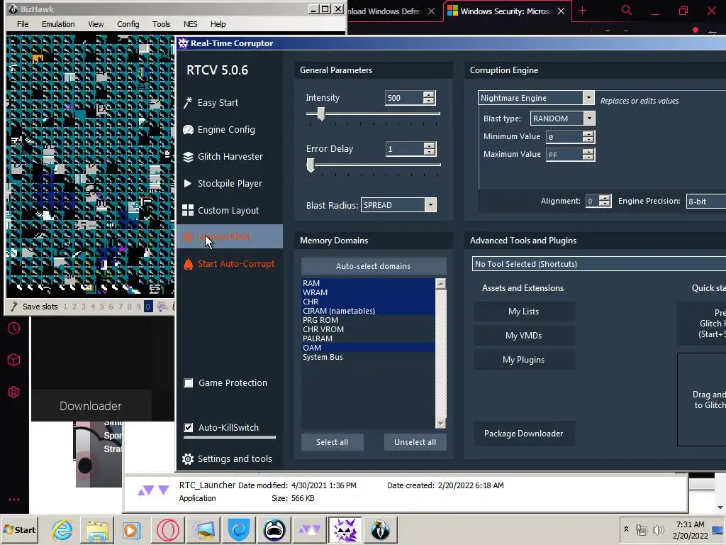
Task: Open Easy Start wand icon
Action: (187, 102)
